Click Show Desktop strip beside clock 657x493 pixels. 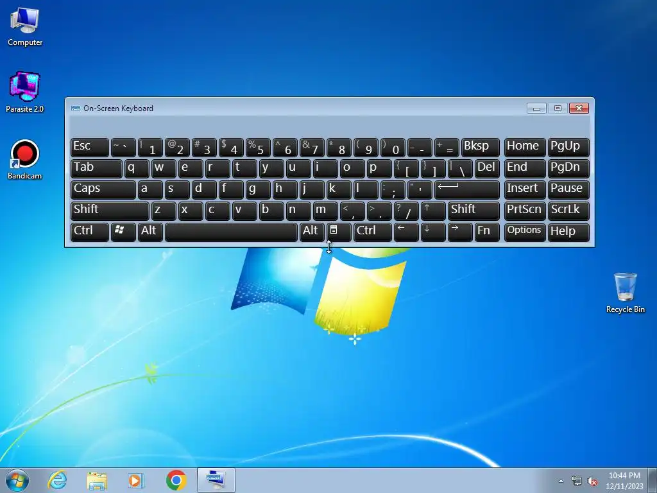653,480
